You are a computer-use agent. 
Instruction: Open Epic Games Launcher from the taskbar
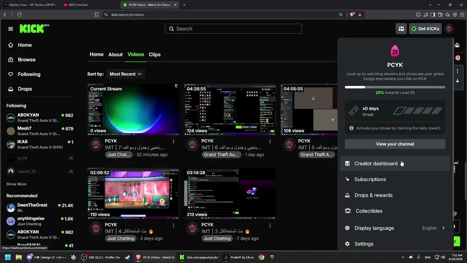tap(272, 257)
